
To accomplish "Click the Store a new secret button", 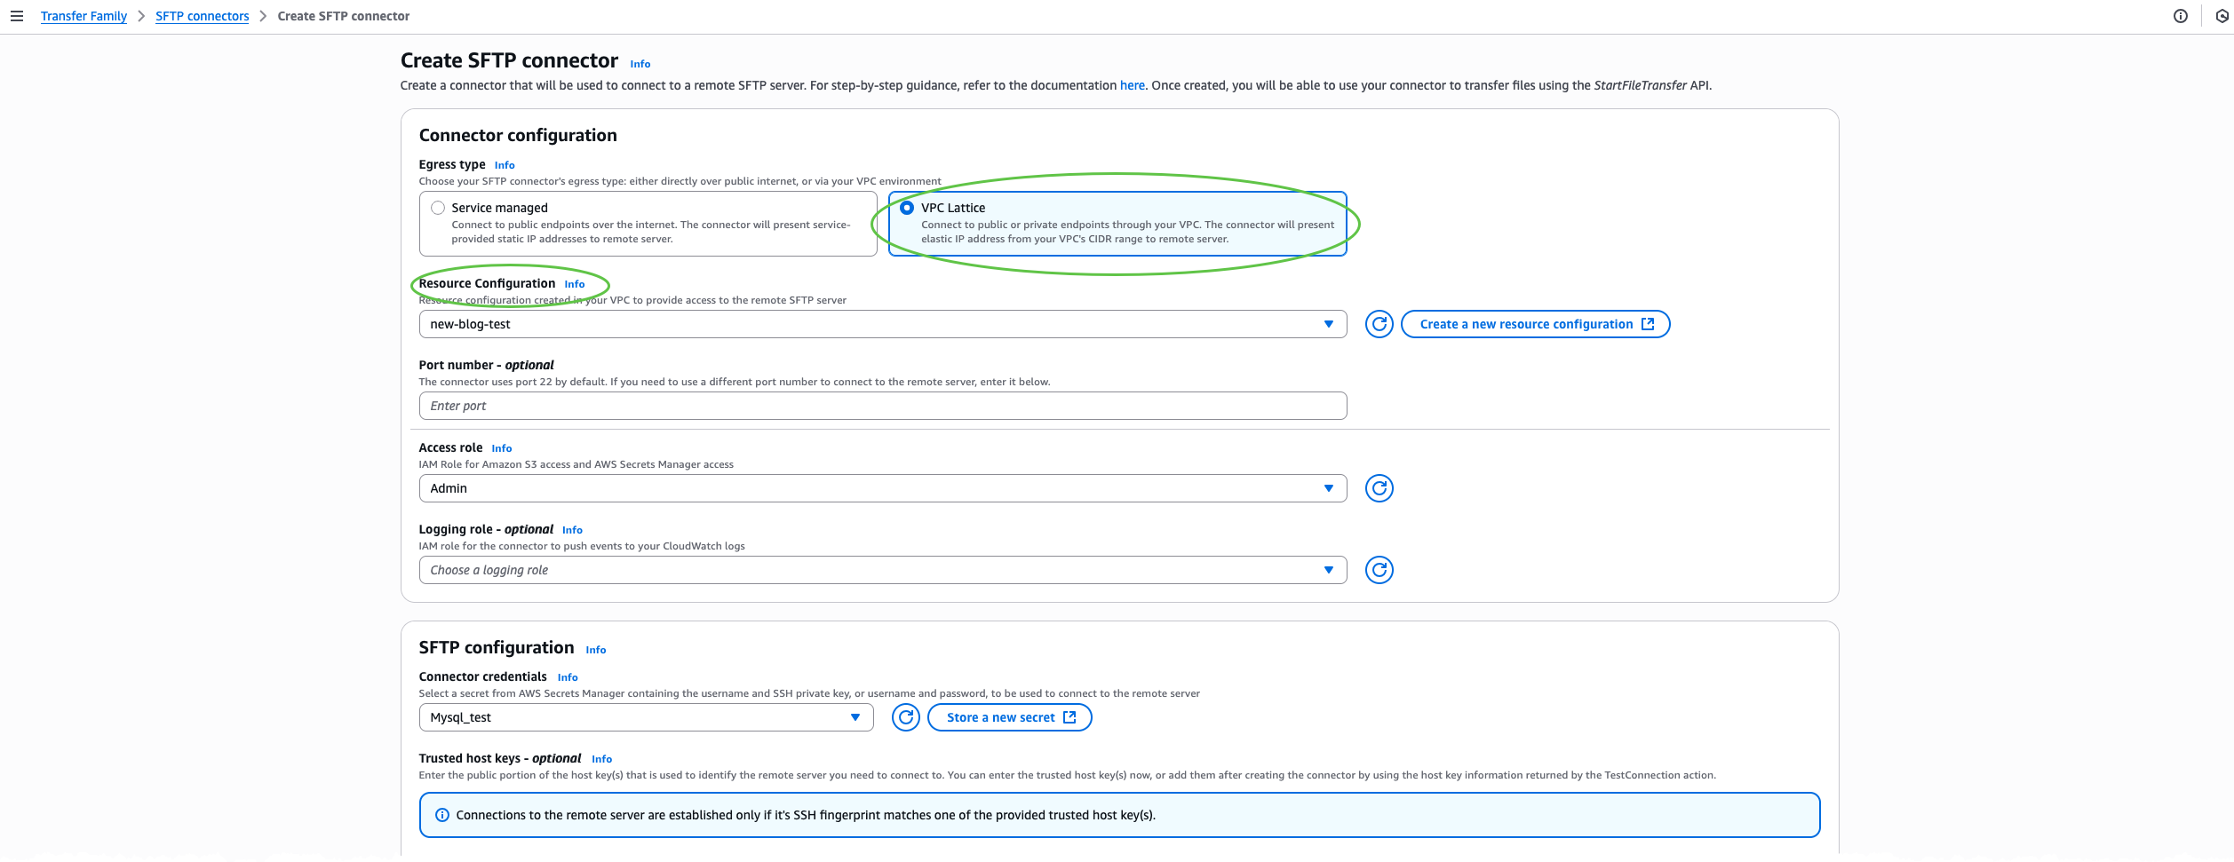I will [1009, 717].
